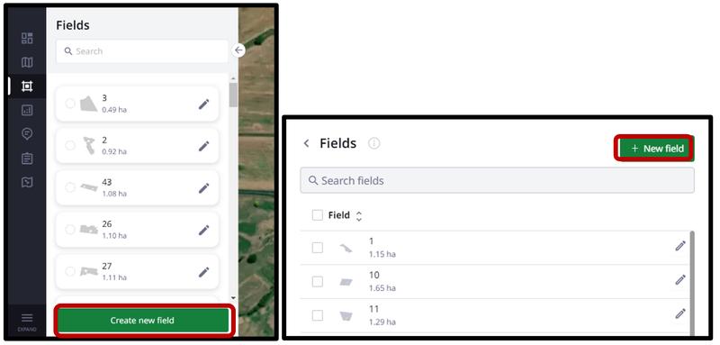Focus the Search fields input box
720x345 pixels.
pos(497,180)
